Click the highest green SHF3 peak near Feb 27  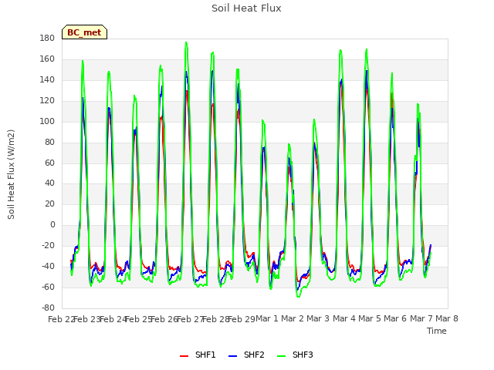[186, 42]
